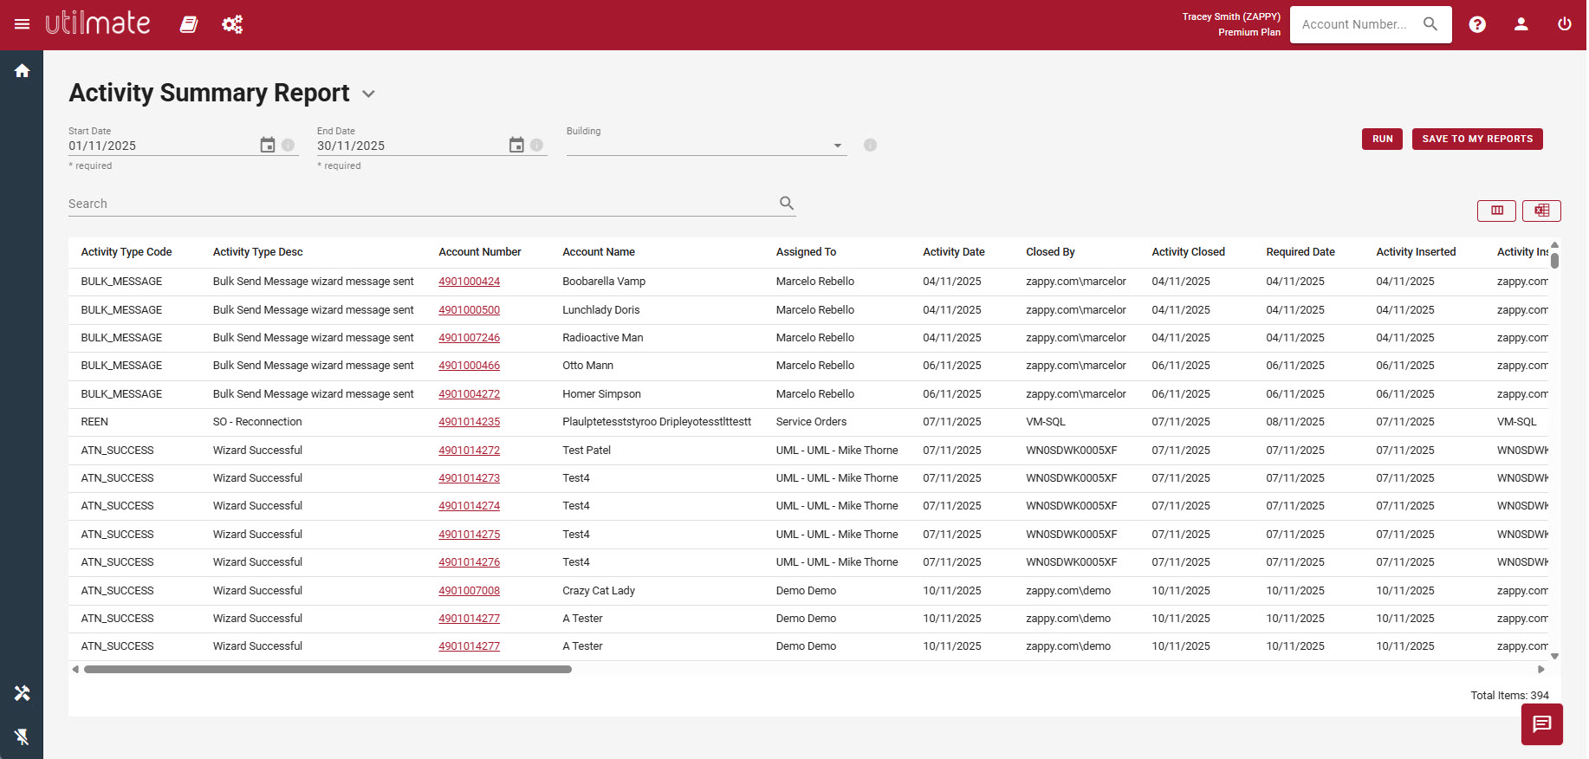This screenshot has width=1589, height=759.
Task: Open the user profile icon
Action: point(1521,24)
